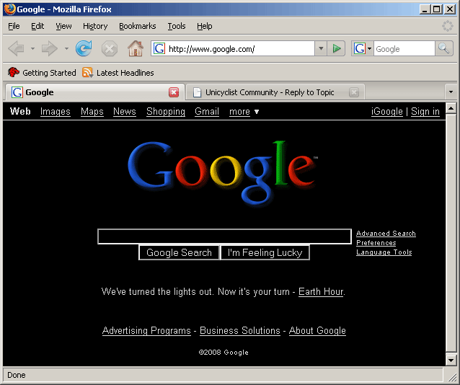460x385 pixels.
Task: Click the Google Search button
Action: [x=179, y=252]
